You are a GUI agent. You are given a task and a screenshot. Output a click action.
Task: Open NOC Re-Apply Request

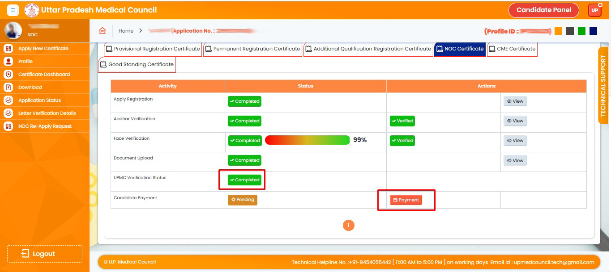tap(45, 126)
